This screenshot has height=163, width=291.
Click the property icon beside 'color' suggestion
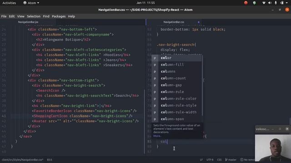(x=155, y=58)
